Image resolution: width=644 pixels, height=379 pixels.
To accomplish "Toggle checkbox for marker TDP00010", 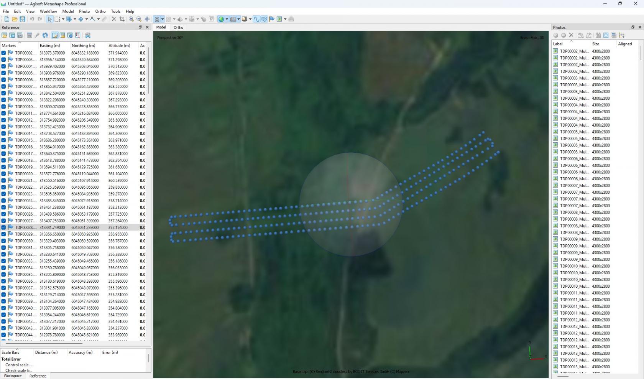I will tap(3, 107).
